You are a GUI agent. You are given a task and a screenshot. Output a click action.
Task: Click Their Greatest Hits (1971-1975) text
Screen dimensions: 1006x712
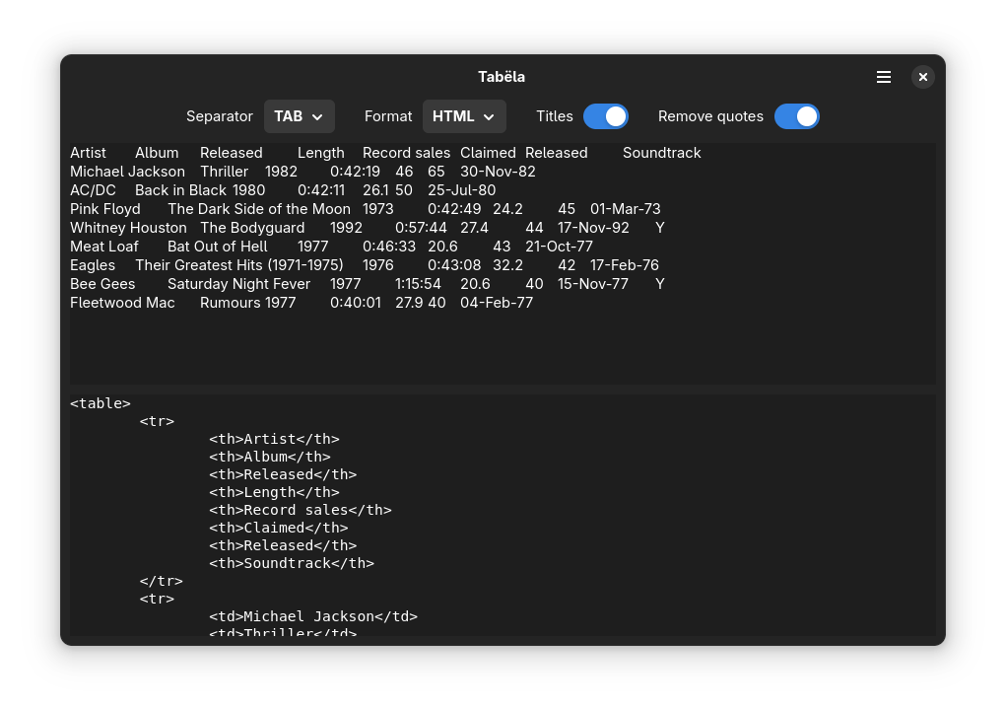(239, 265)
